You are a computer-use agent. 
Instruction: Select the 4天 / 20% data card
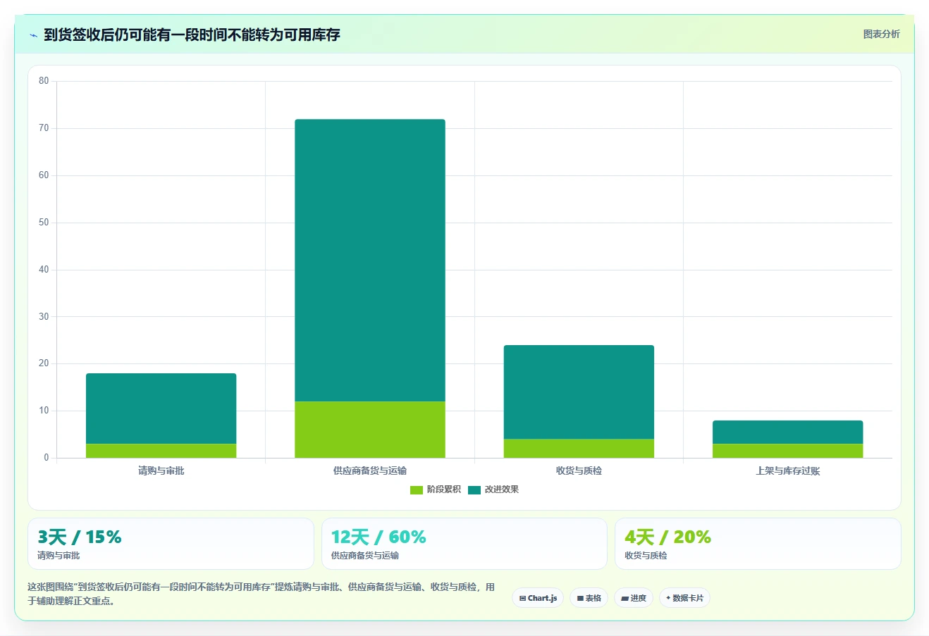click(758, 544)
